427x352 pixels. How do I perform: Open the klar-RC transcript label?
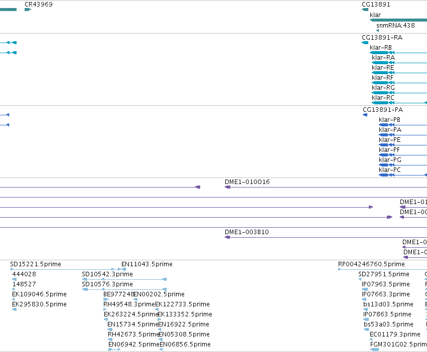tap(383, 98)
